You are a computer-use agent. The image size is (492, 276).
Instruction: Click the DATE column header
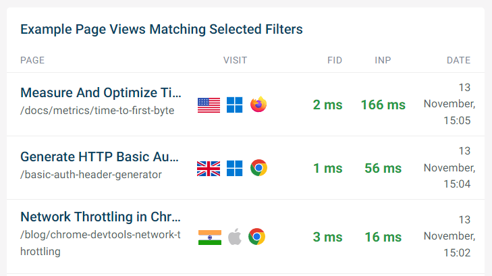458,60
